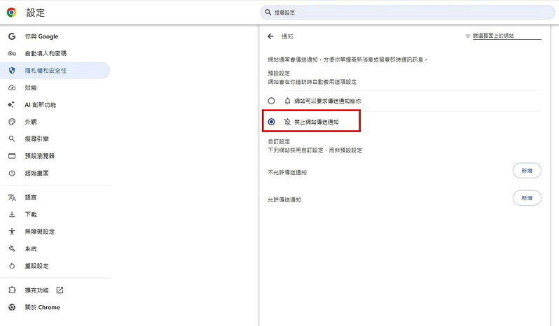Click 新增 button for 允許傳送通知
This screenshot has height=326, width=559.
[527, 198]
